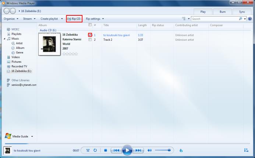Click the Rip CD icon in playback bar
The image size is (255, 158).
coord(181,151)
